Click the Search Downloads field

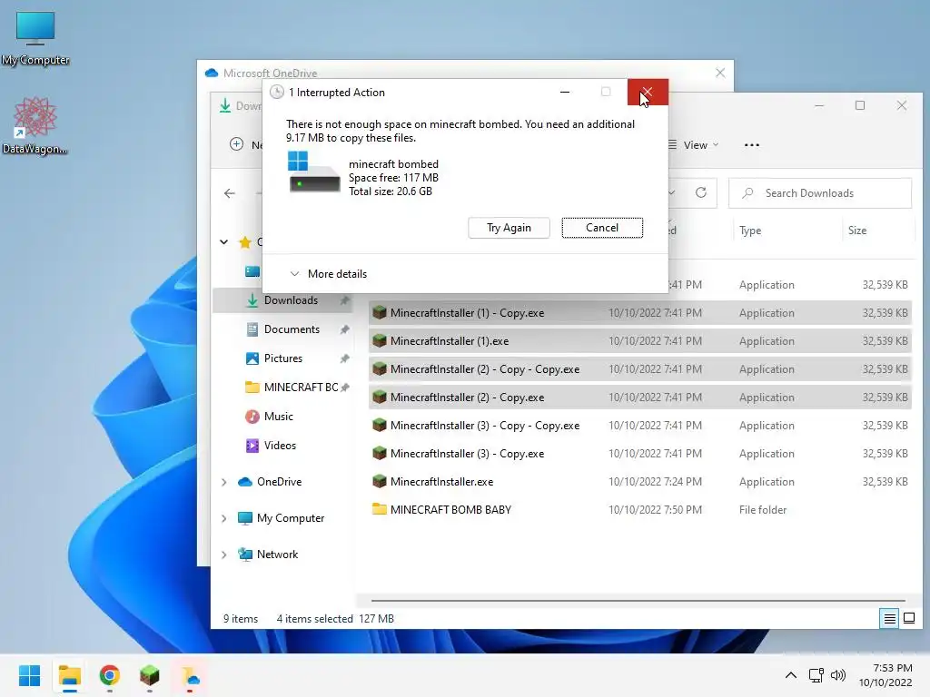(820, 193)
